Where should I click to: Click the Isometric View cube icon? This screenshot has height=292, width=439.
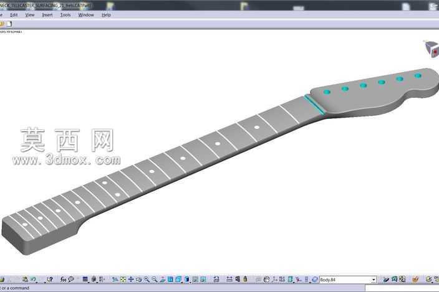pos(178,279)
